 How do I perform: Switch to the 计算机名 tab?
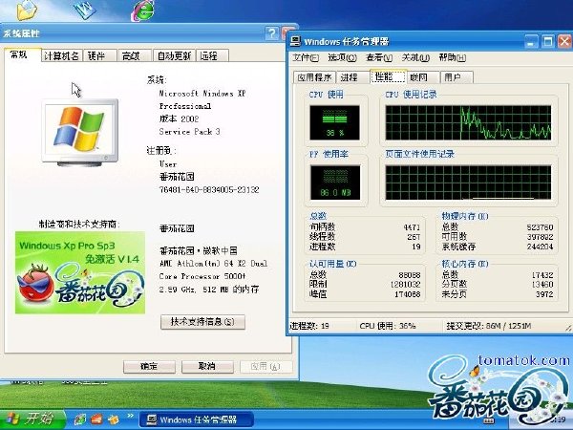point(61,56)
